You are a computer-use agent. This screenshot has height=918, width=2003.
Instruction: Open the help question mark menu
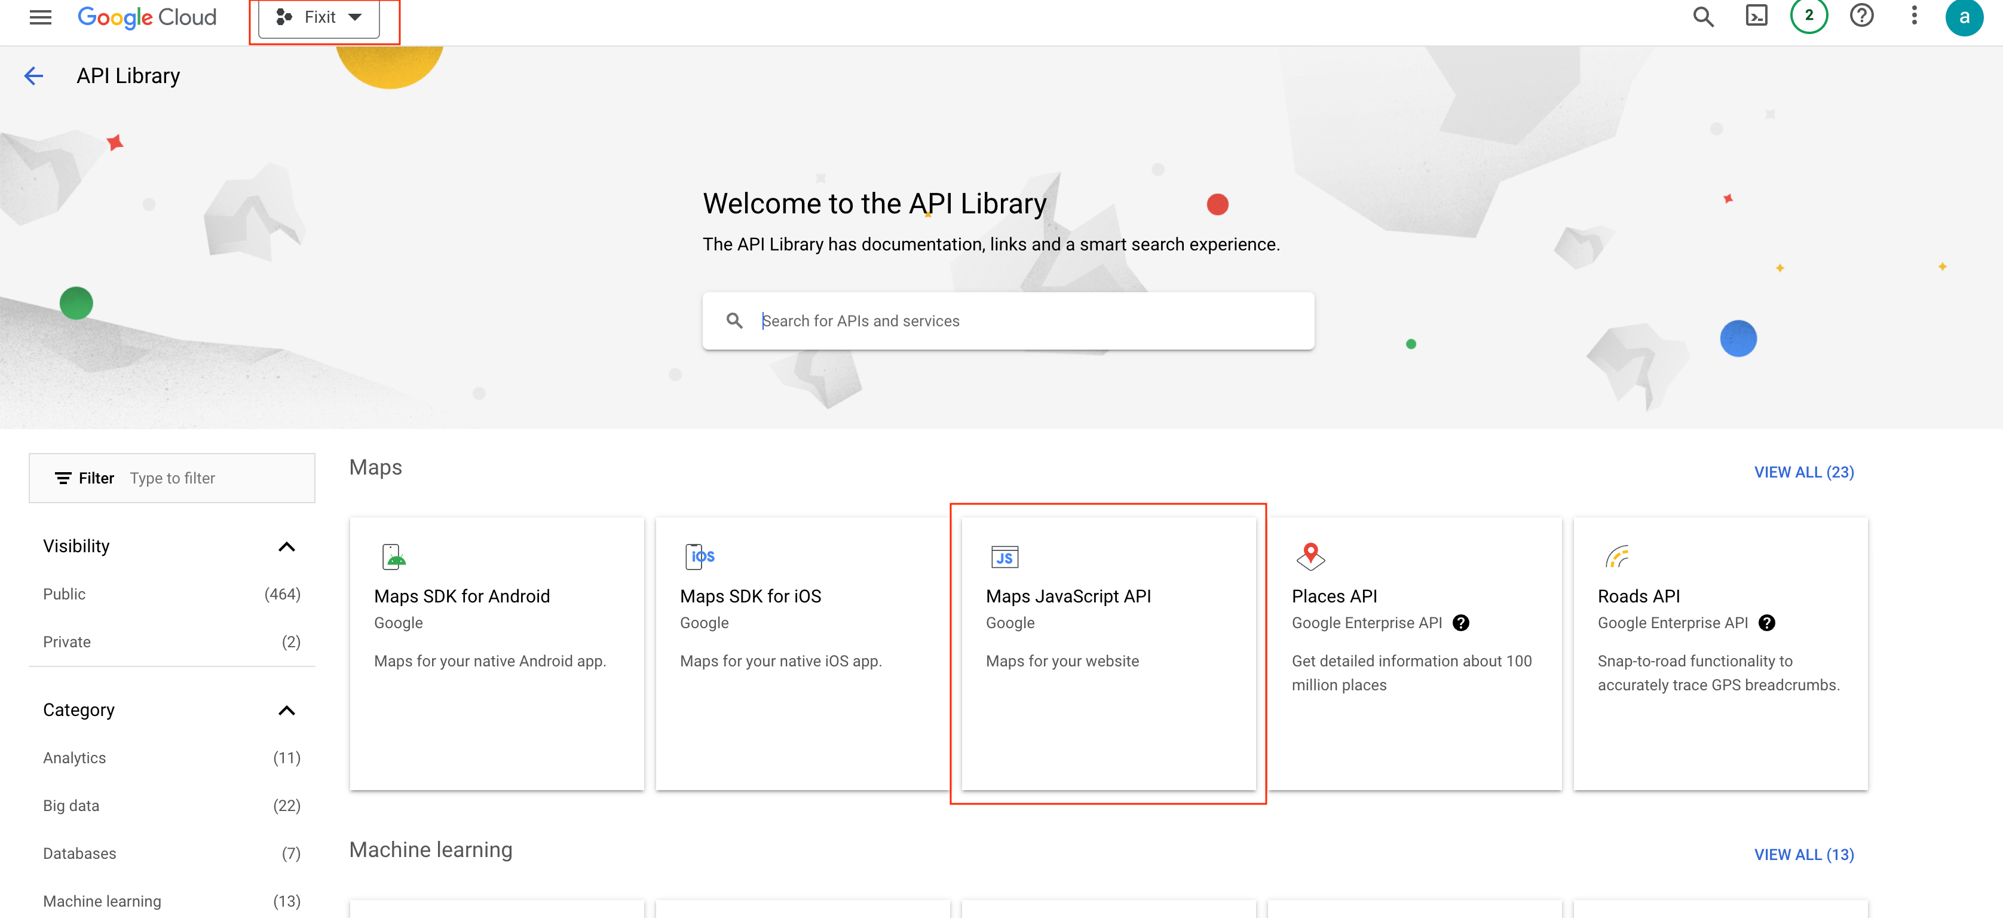[x=1861, y=16]
